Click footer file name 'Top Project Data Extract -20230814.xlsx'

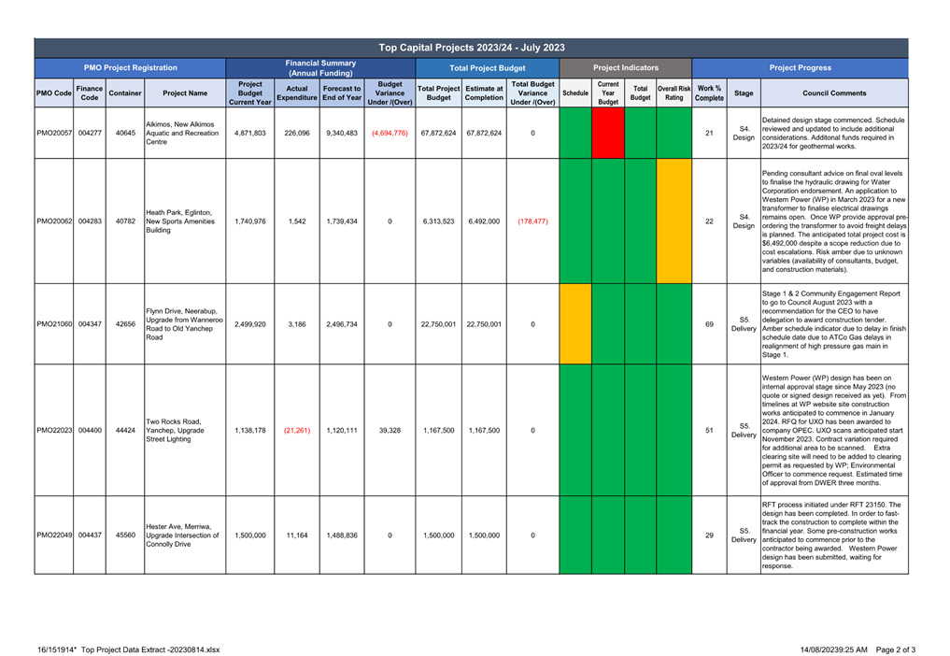click(x=150, y=649)
